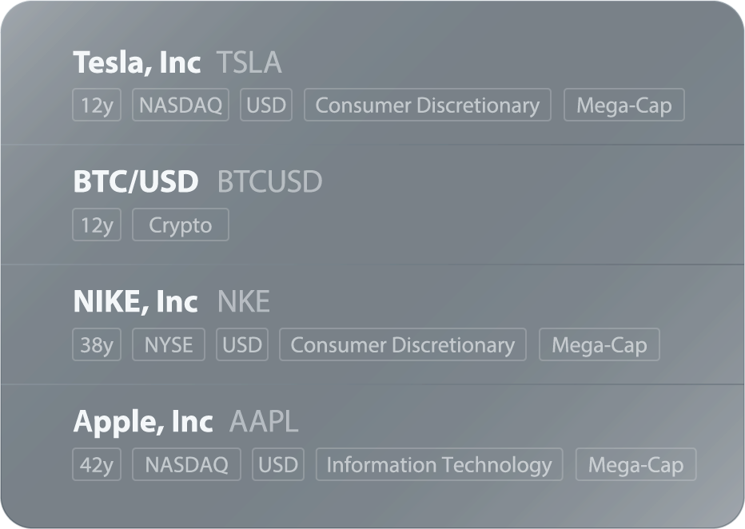
Task: Click the NASDAQ tag under Tesla
Action: (x=181, y=105)
